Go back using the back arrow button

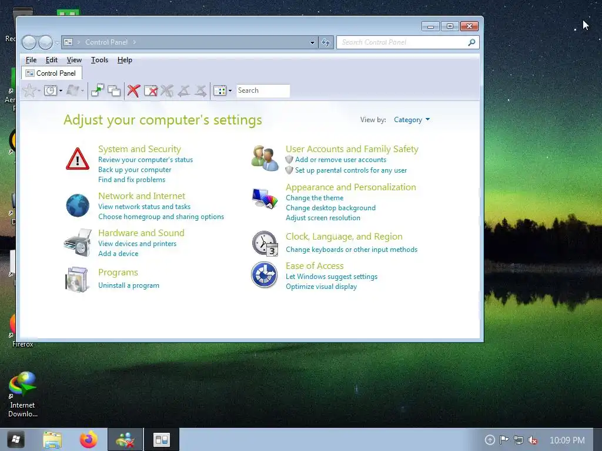coord(29,42)
